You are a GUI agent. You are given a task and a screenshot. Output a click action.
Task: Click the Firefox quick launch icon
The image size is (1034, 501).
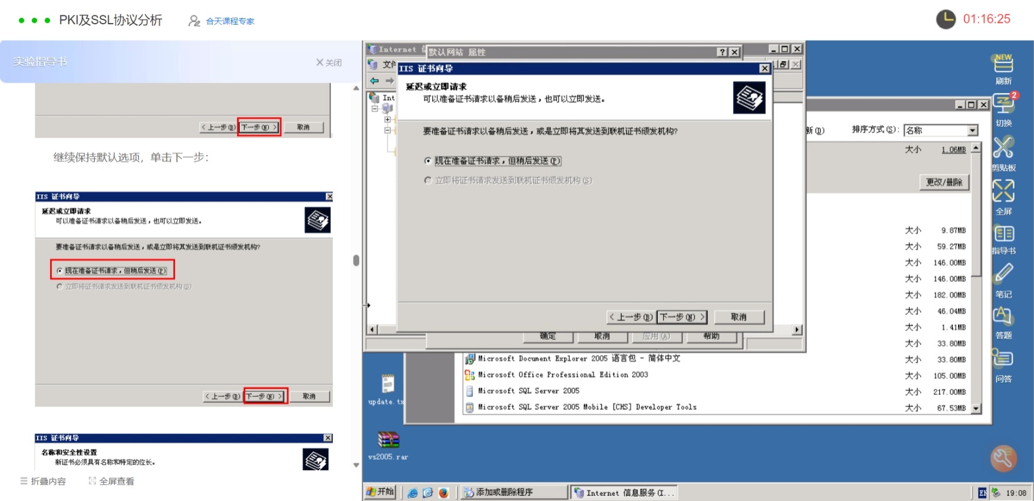tap(443, 493)
